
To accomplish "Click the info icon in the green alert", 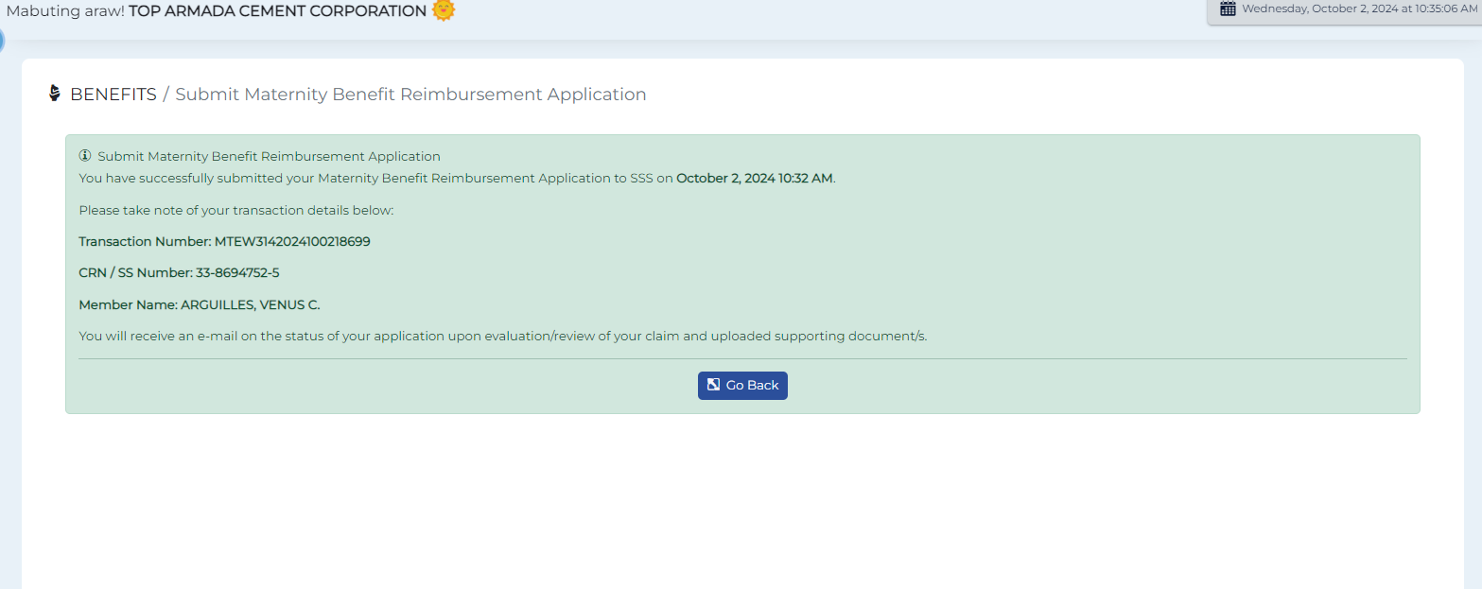I will [x=85, y=156].
